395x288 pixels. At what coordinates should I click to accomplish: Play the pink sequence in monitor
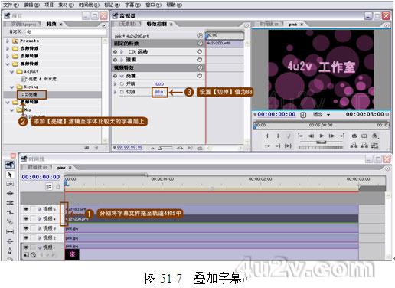322,136
